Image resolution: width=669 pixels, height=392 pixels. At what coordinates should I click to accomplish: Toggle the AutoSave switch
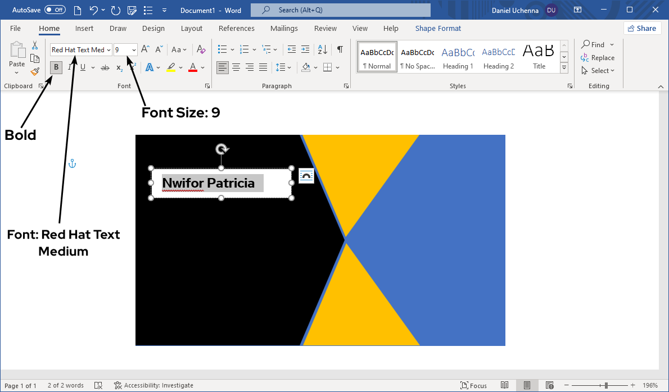click(55, 10)
